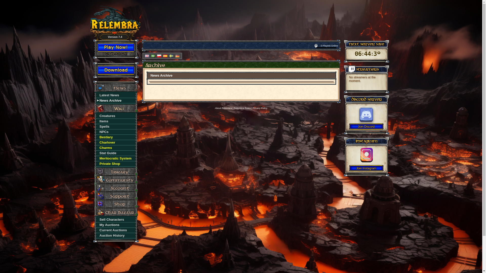
Task: Click the Char Bazaar section icon
Action: pyautogui.click(x=100, y=212)
